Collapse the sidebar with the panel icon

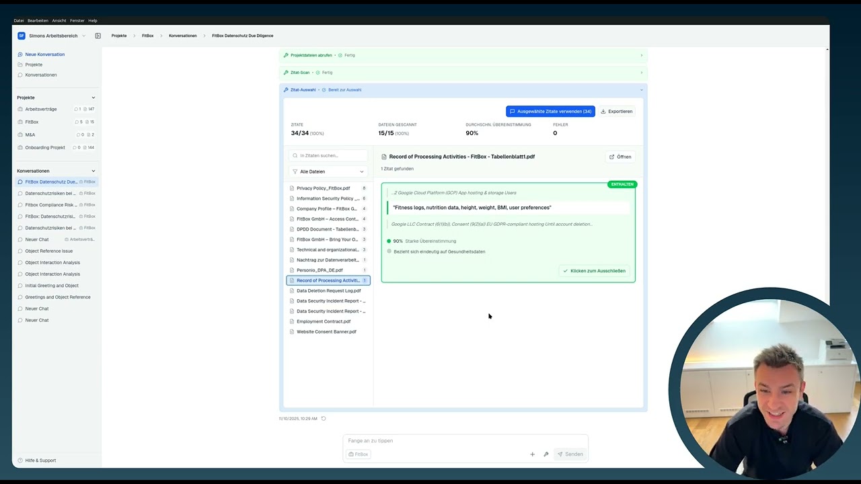98,36
